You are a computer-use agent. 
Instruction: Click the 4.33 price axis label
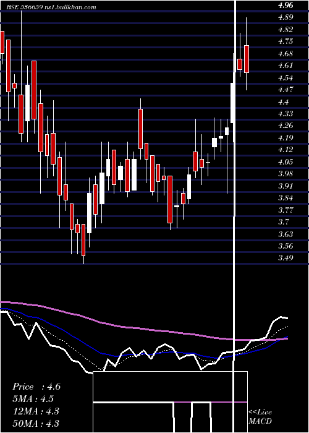pos(286,113)
